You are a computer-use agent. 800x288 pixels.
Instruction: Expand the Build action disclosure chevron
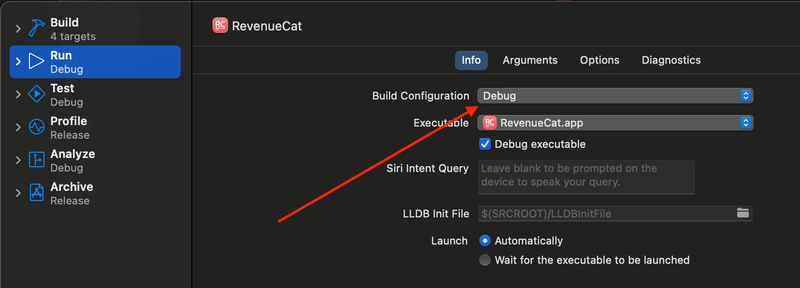coord(18,29)
